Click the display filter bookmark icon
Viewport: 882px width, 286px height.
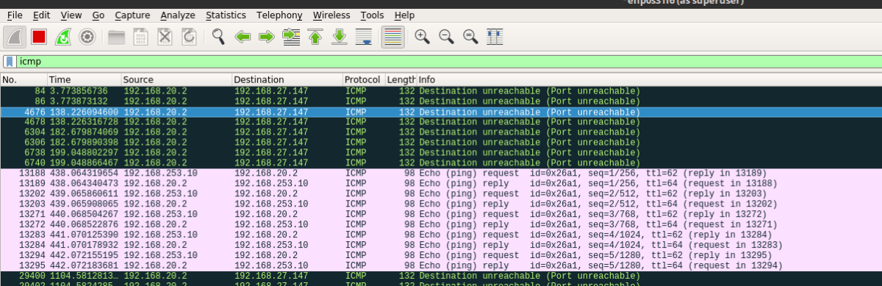click(10, 62)
